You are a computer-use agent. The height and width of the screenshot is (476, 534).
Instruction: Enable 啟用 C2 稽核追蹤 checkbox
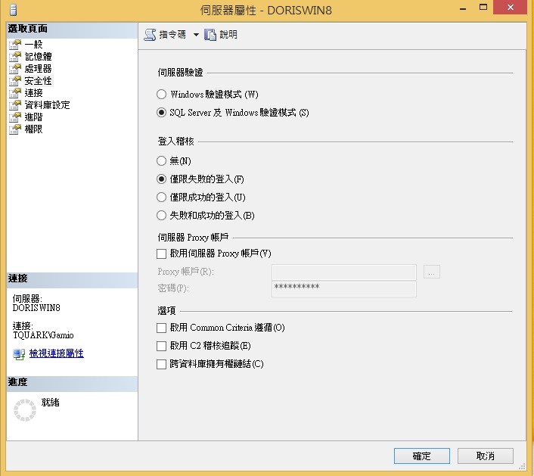pos(161,346)
